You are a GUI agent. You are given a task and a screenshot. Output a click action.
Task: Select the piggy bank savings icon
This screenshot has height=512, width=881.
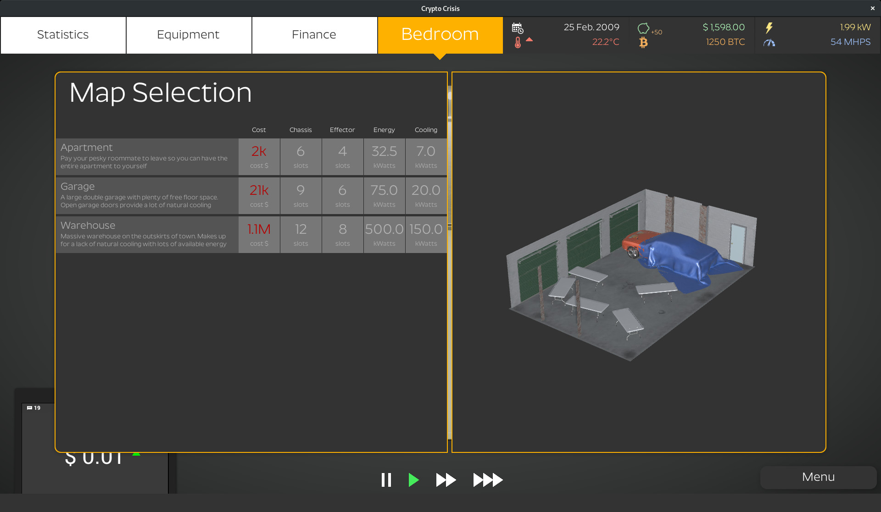644,28
